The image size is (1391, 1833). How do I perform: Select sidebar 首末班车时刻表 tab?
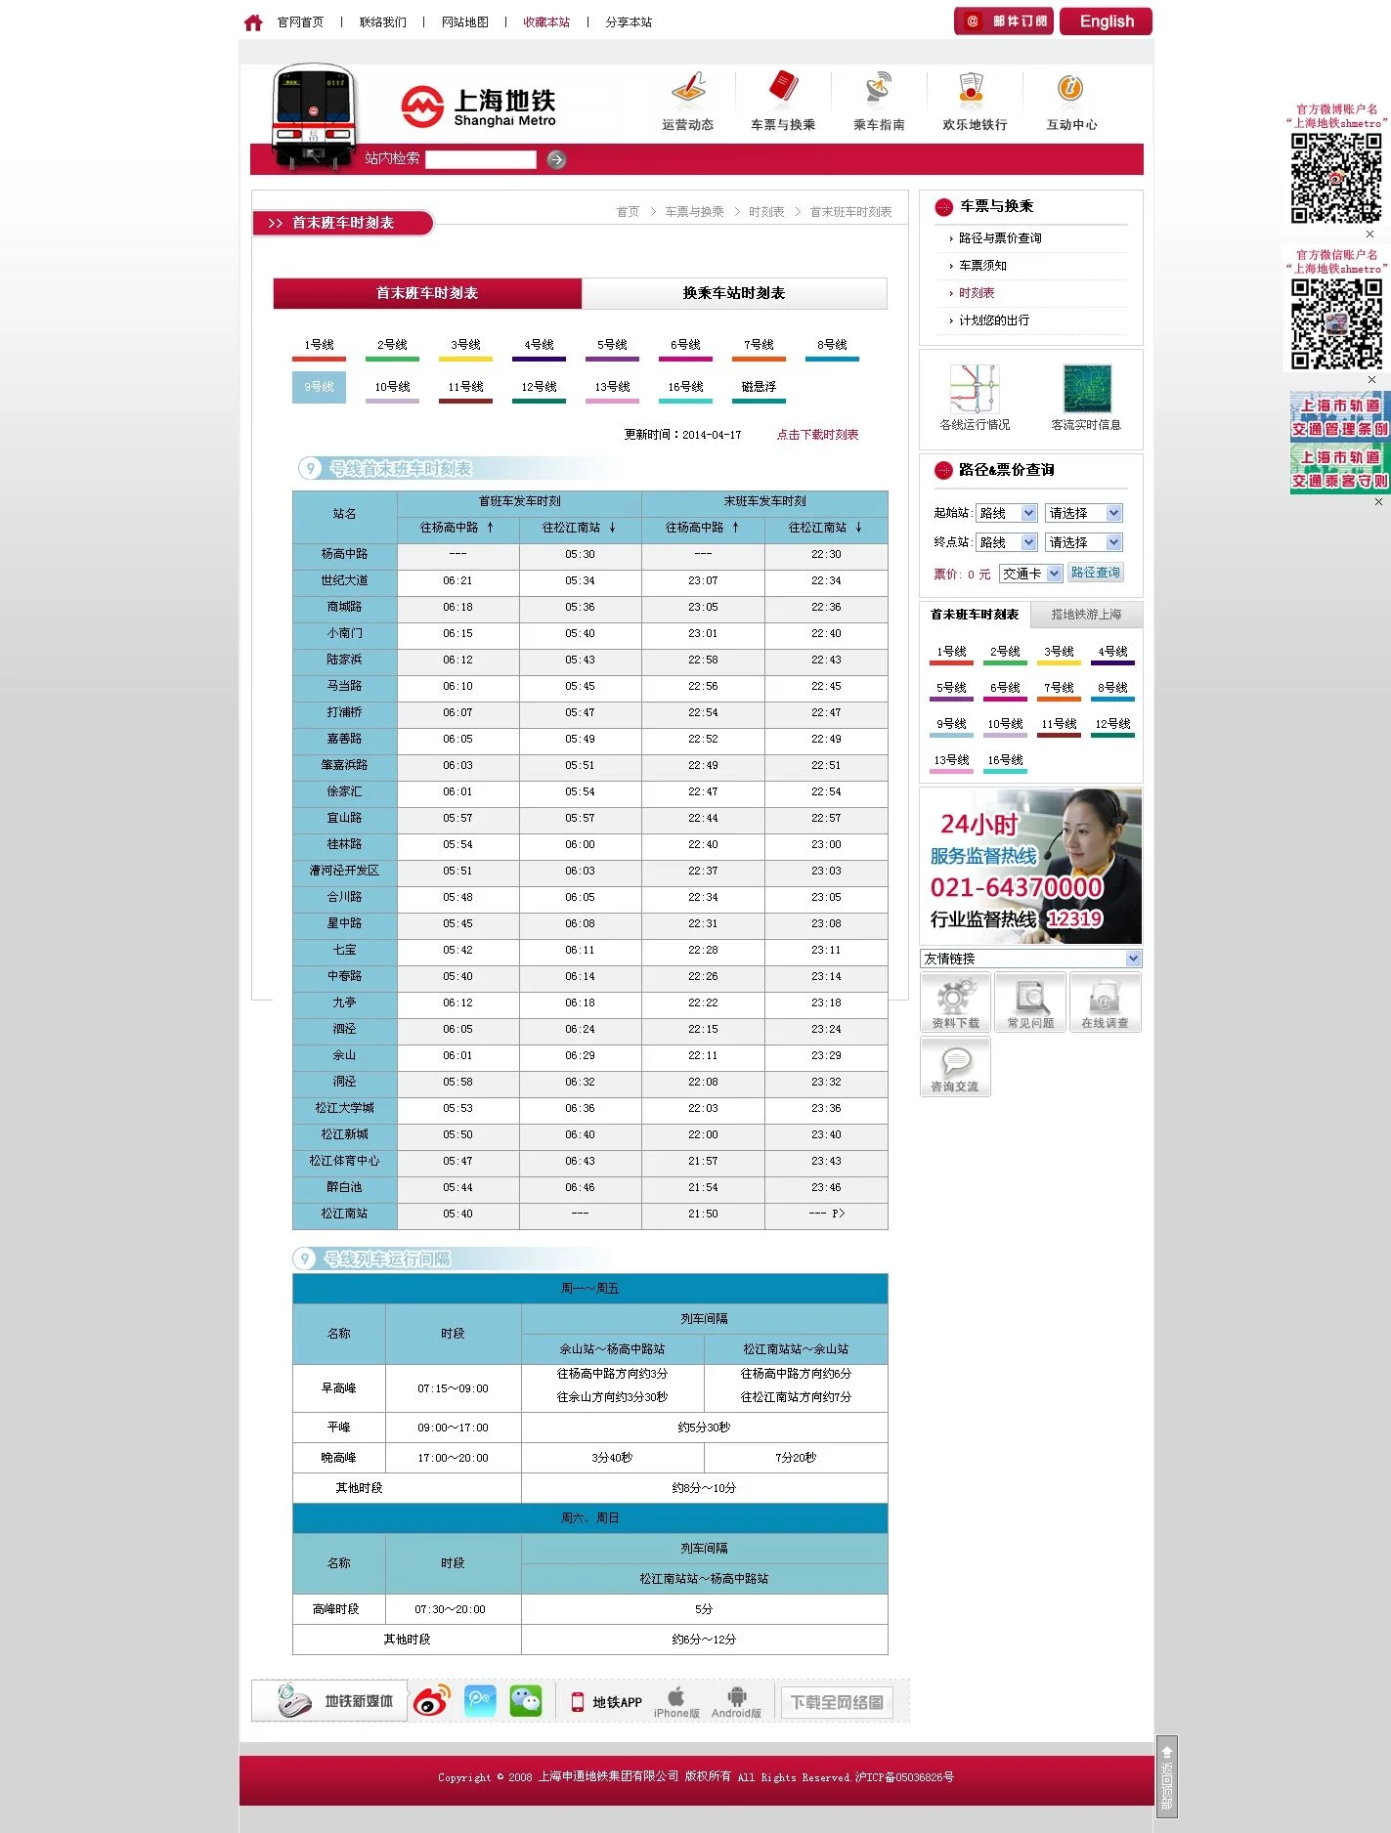(975, 615)
